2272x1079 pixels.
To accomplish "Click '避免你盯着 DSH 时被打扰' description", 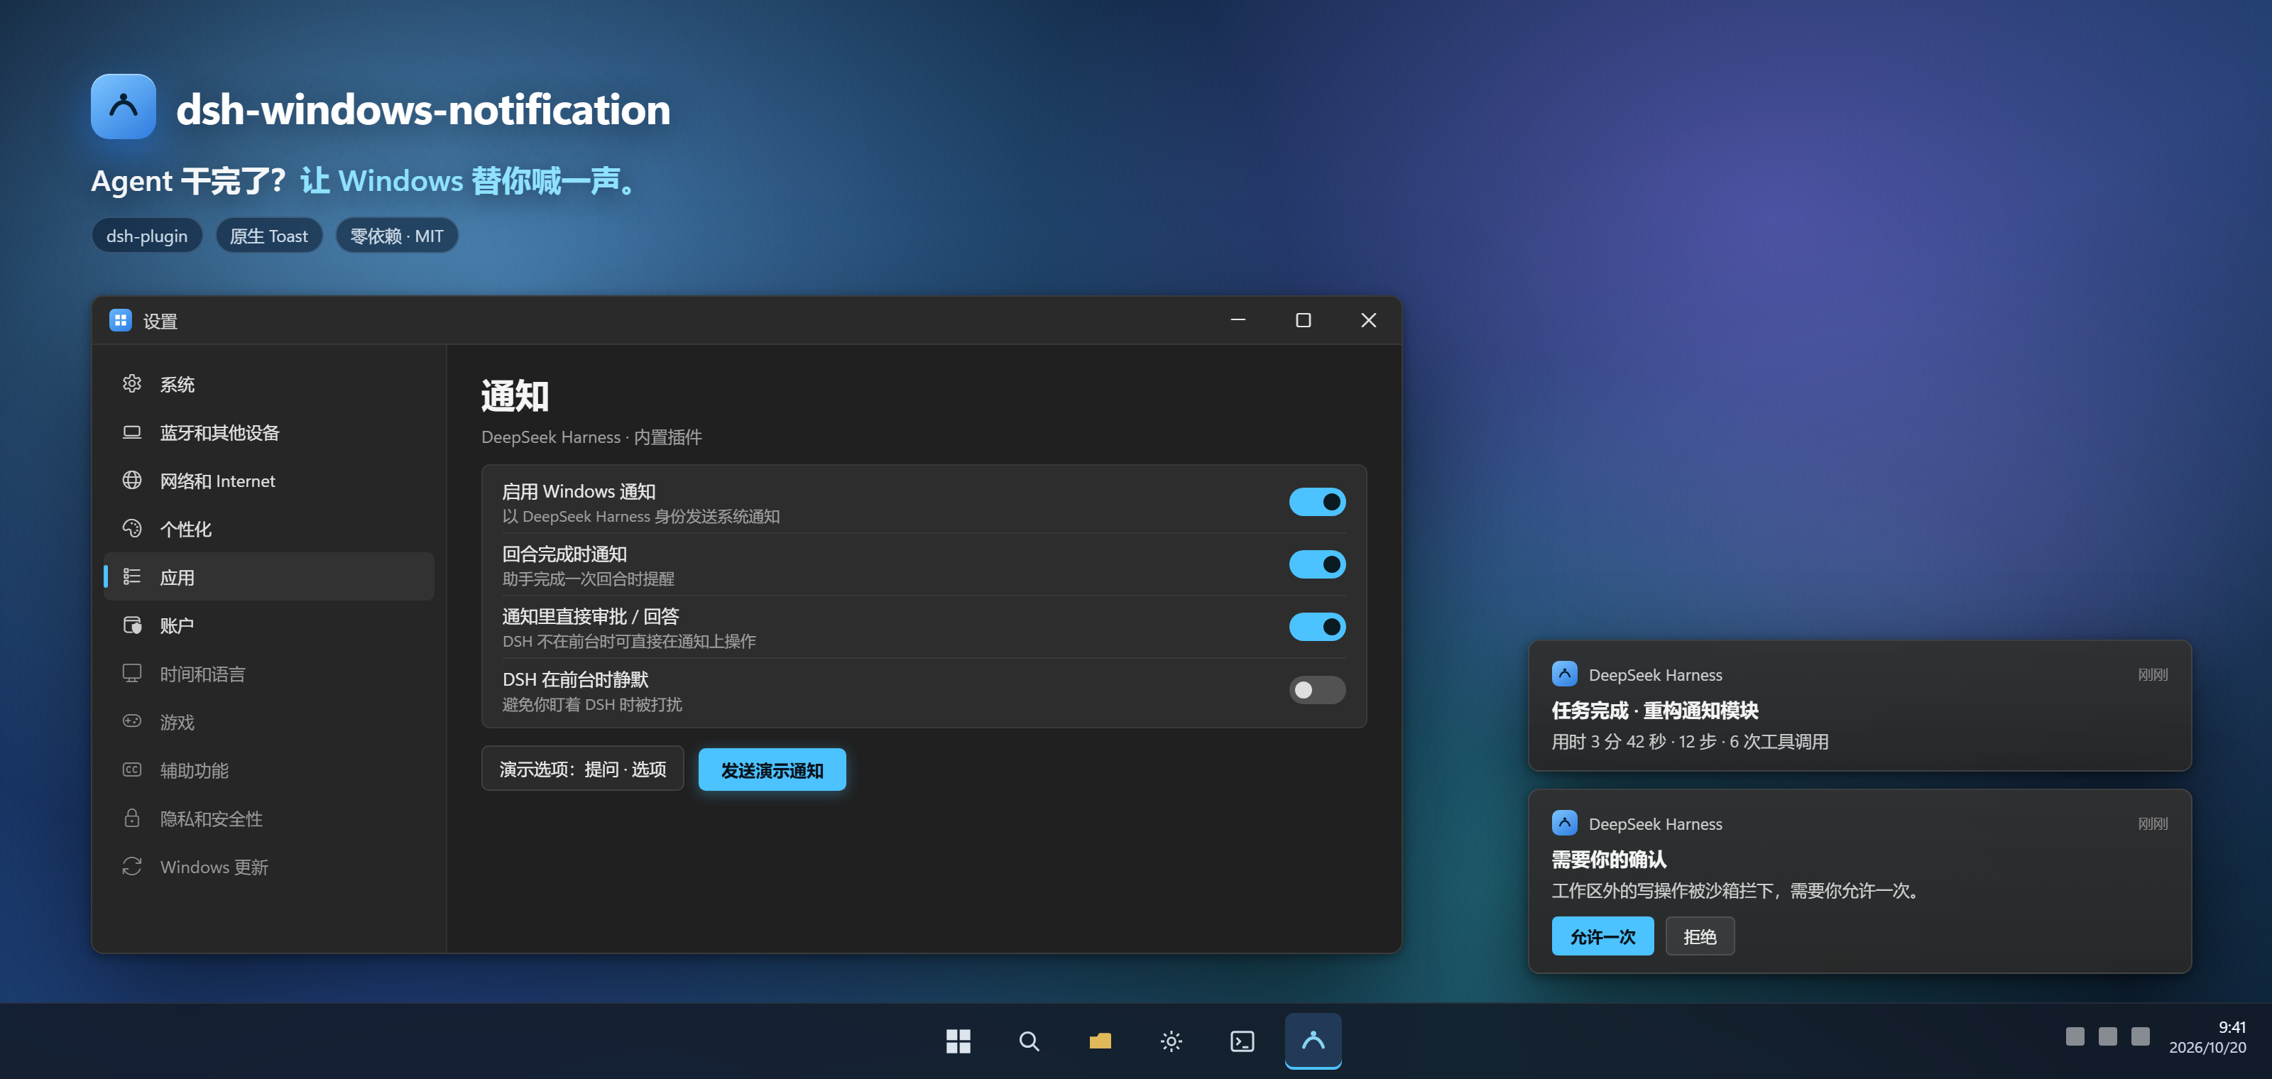I will [x=592, y=703].
